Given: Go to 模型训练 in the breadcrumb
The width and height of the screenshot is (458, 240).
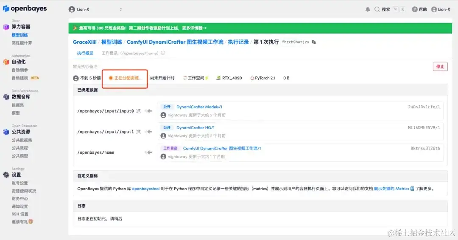Looking at the screenshot, I should click(x=112, y=42).
